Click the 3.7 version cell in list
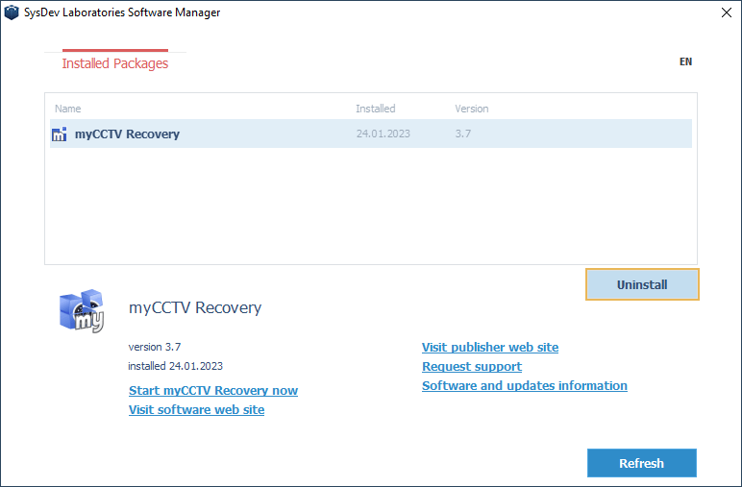Image resolution: width=742 pixels, height=487 pixels. coord(463,134)
